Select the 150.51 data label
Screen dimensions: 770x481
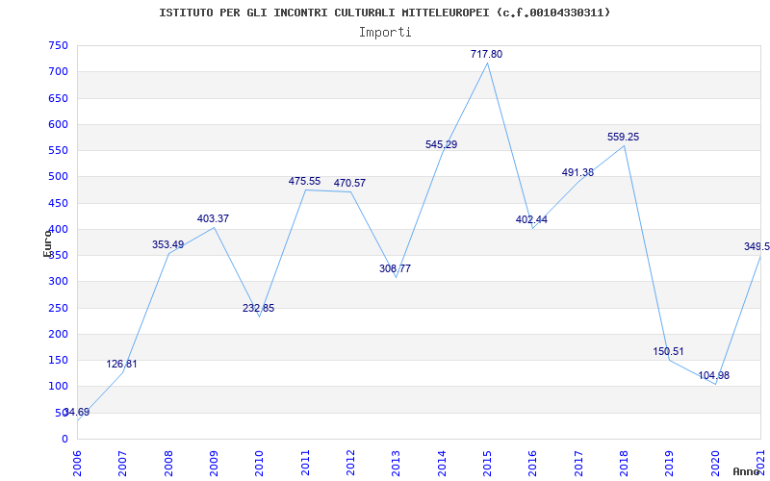click(668, 351)
